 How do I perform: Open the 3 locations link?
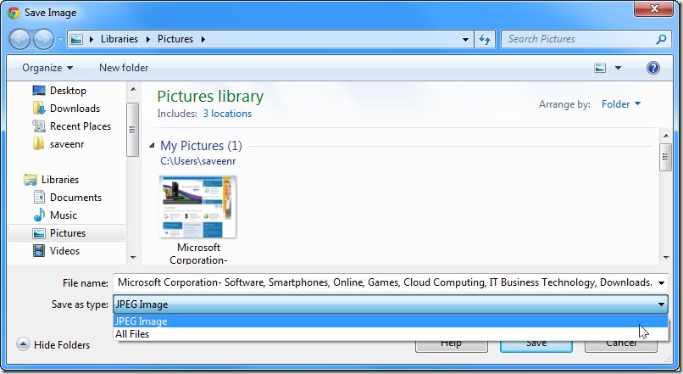coord(227,114)
